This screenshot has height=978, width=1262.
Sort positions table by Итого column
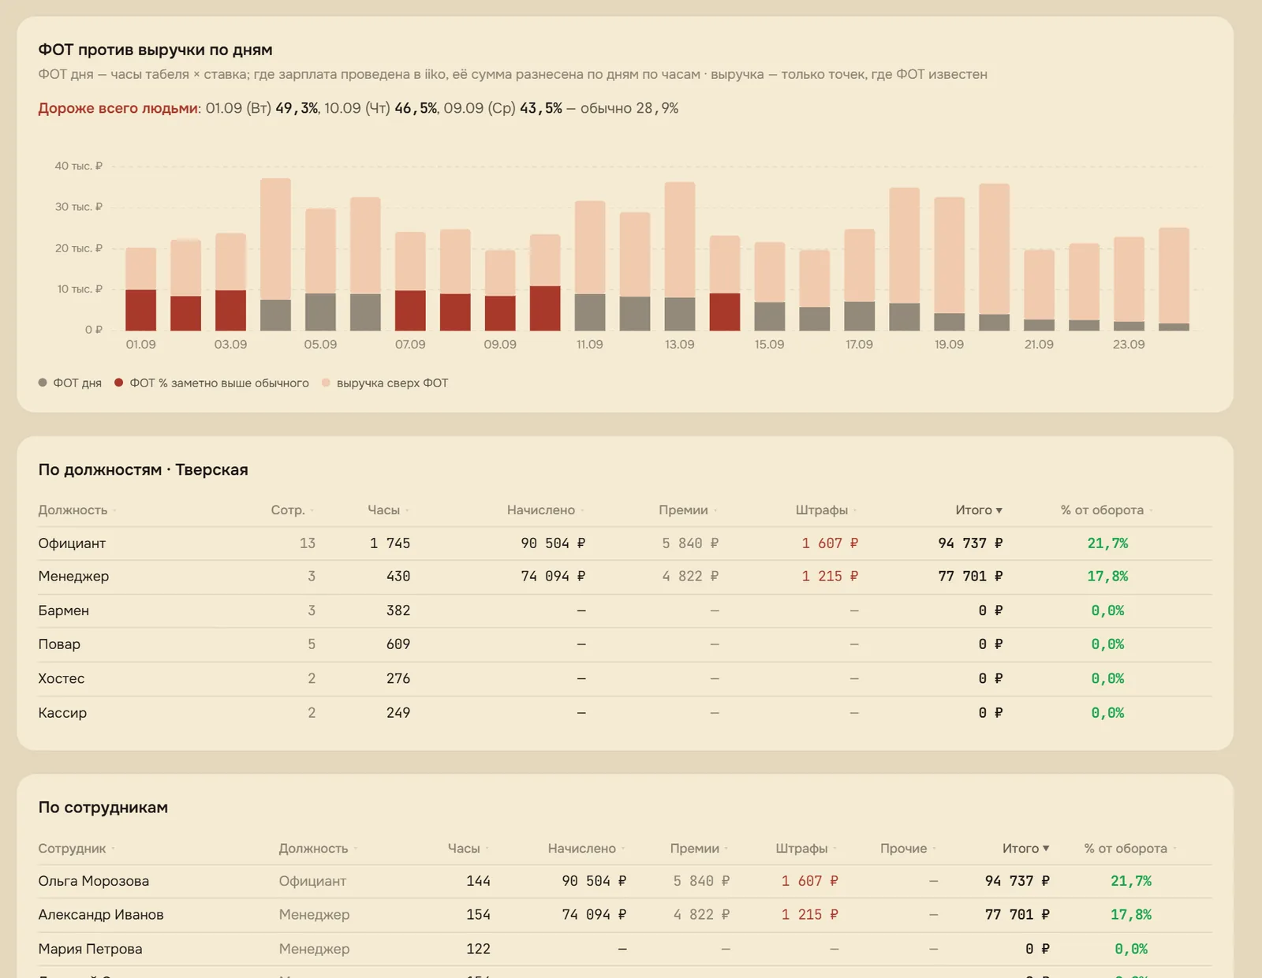pos(978,510)
